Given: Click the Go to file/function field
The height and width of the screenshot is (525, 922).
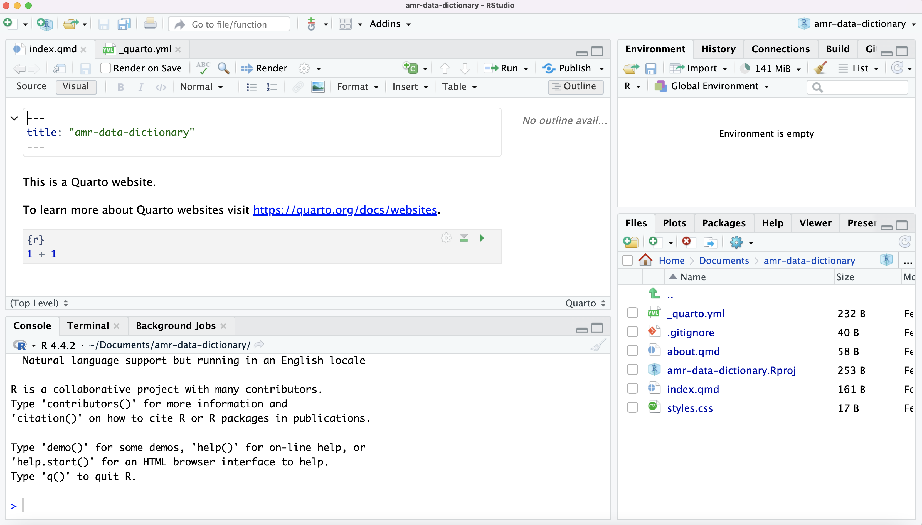Looking at the screenshot, I should click(230, 24).
